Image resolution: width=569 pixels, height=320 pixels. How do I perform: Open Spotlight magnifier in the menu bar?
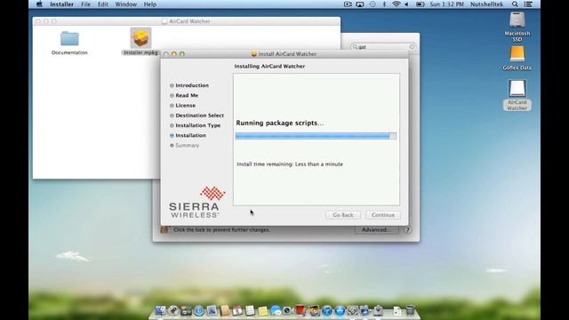515,4
